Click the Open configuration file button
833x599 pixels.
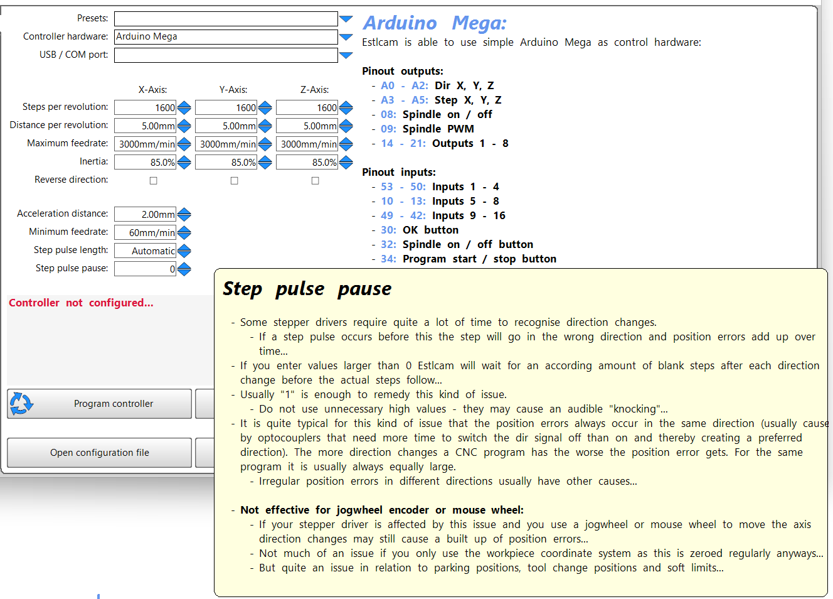[x=99, y=453]
